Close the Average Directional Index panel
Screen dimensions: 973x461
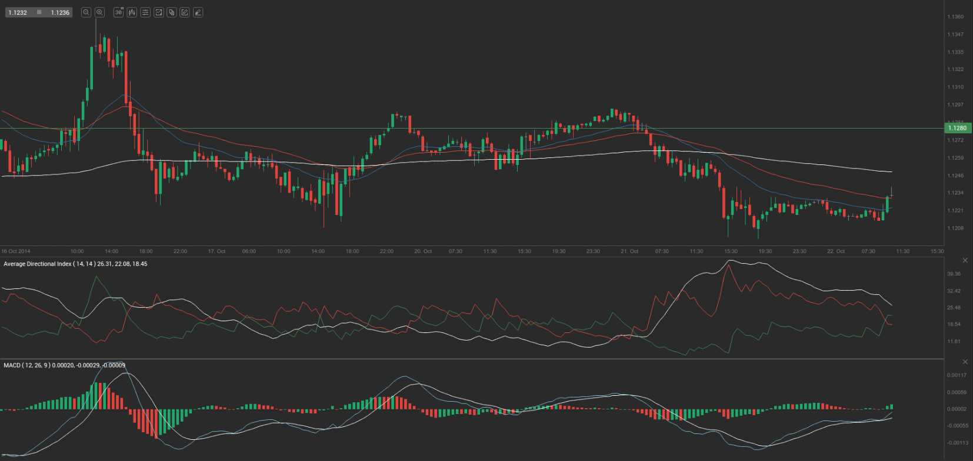(965, 260)
